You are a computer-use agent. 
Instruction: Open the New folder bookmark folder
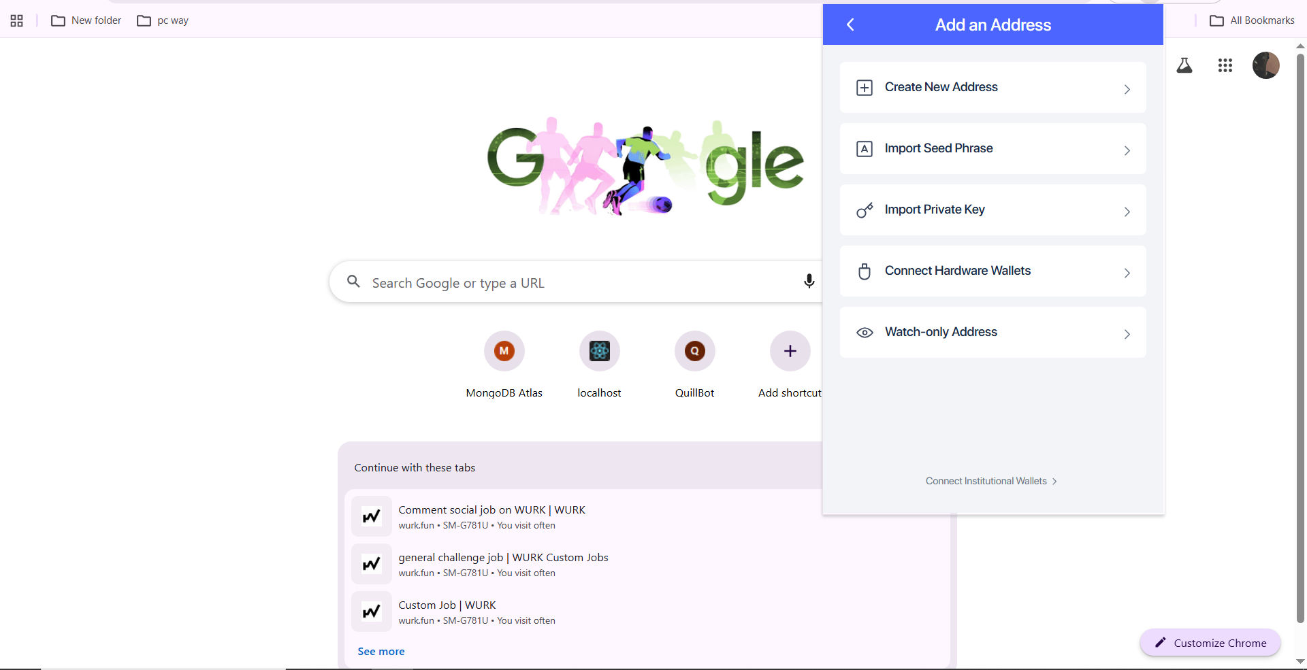86,20
